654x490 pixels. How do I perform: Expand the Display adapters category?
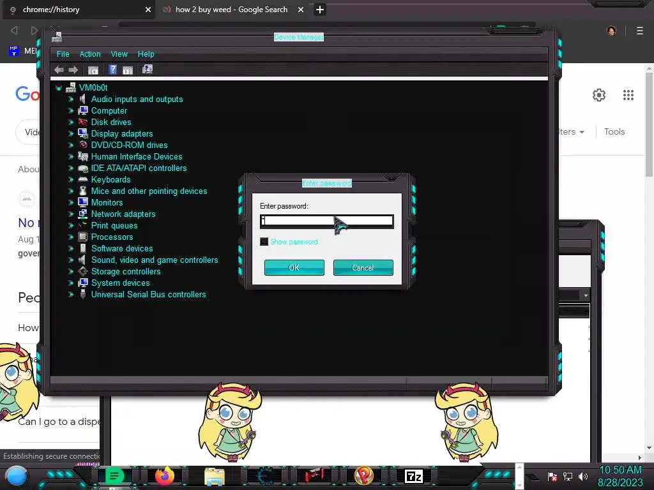click(70, 134)
